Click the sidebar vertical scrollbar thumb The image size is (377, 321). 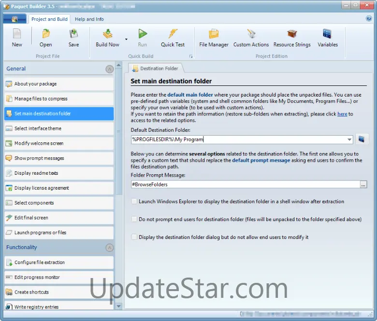pos(118,132)
